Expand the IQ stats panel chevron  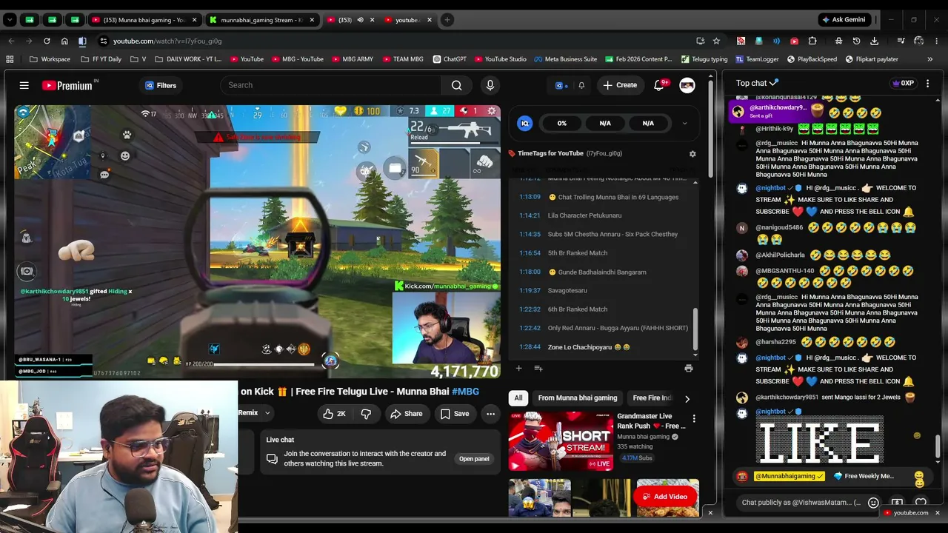pyautogui.click(x=684, y=124)
